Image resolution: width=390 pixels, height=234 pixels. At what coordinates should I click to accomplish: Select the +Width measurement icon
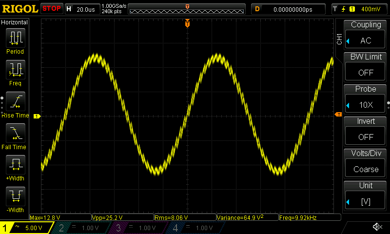coord(15,165)
